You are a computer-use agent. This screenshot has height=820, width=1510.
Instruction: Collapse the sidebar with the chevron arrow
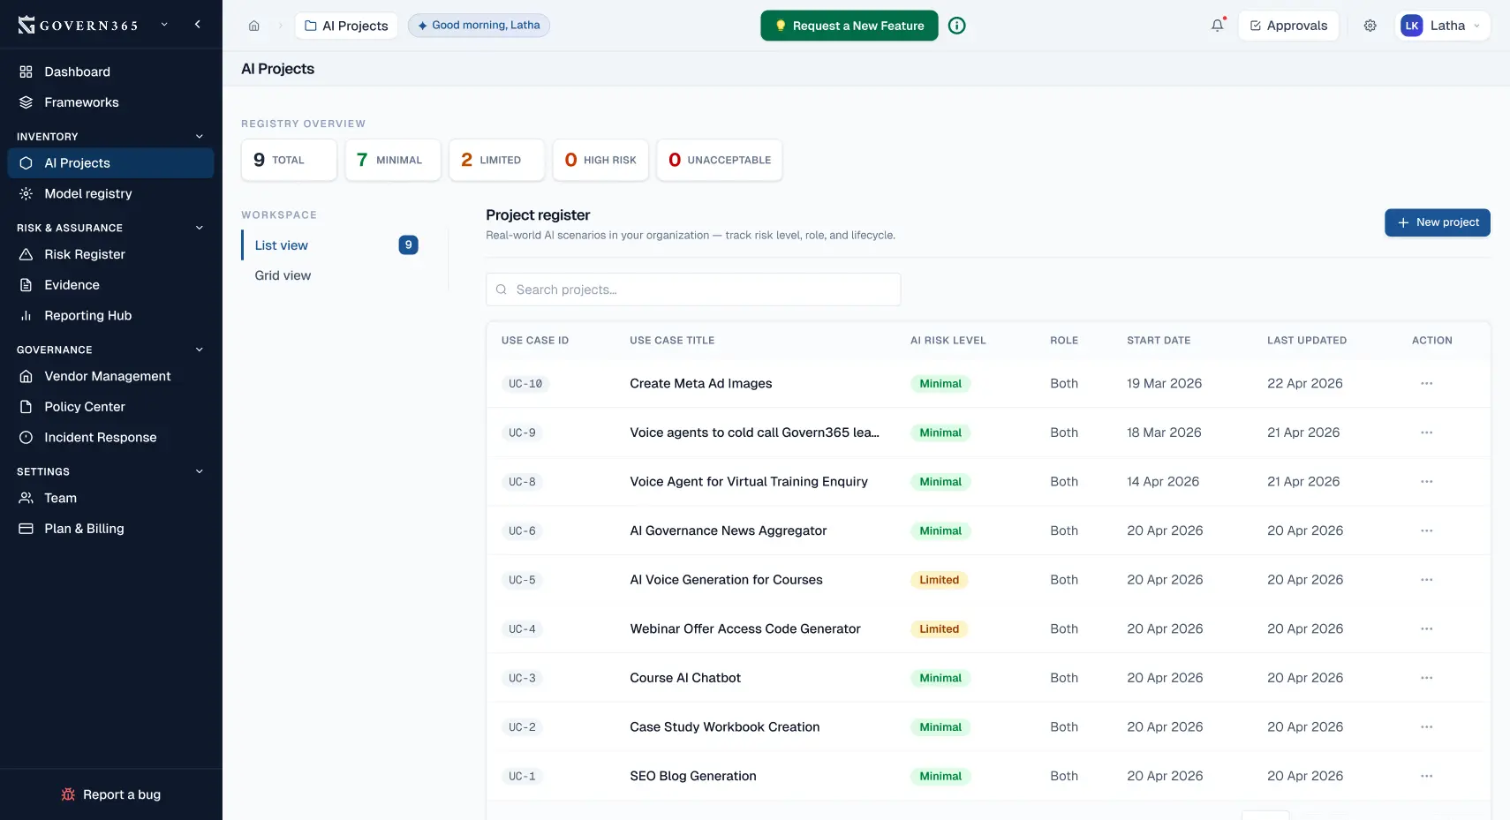point(198,25)
